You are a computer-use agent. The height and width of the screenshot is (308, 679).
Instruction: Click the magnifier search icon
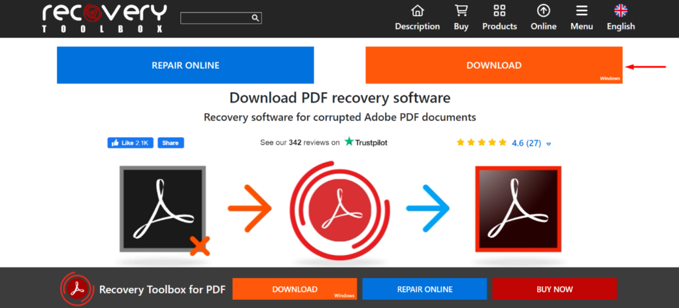click(255, 18)
